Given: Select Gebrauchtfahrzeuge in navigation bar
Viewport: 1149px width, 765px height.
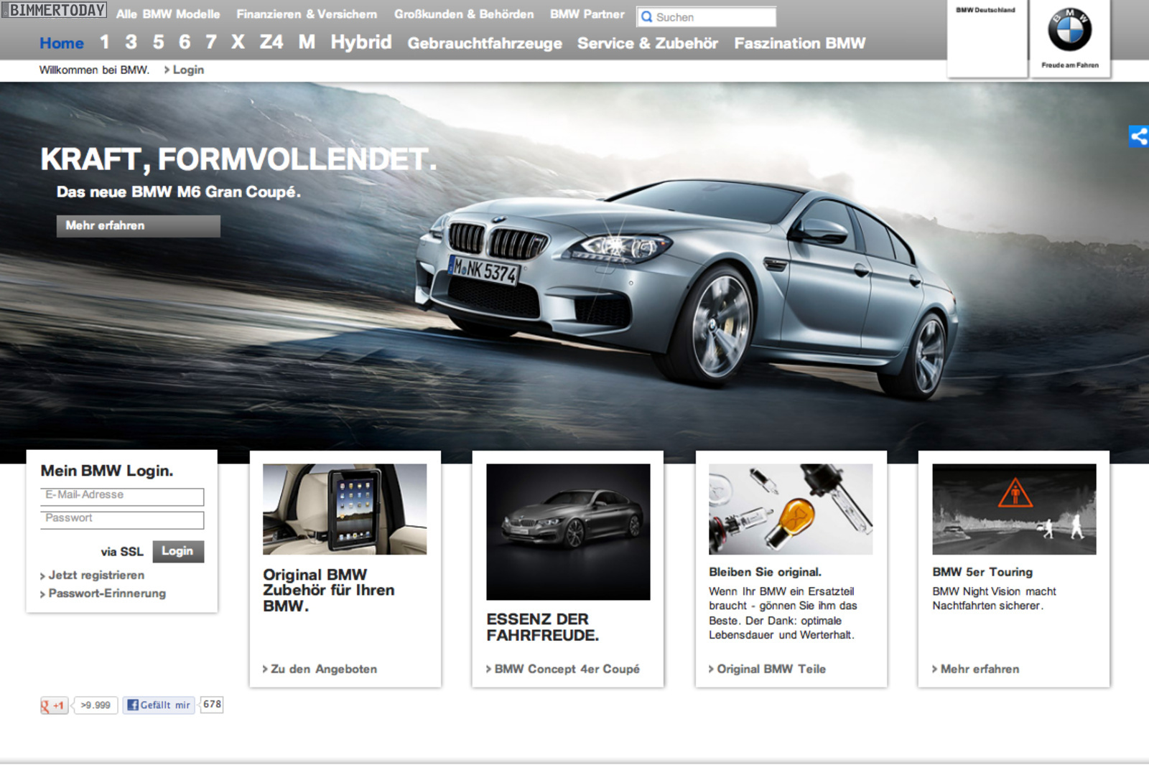Looking at the screenshot, I should (485, 44).
